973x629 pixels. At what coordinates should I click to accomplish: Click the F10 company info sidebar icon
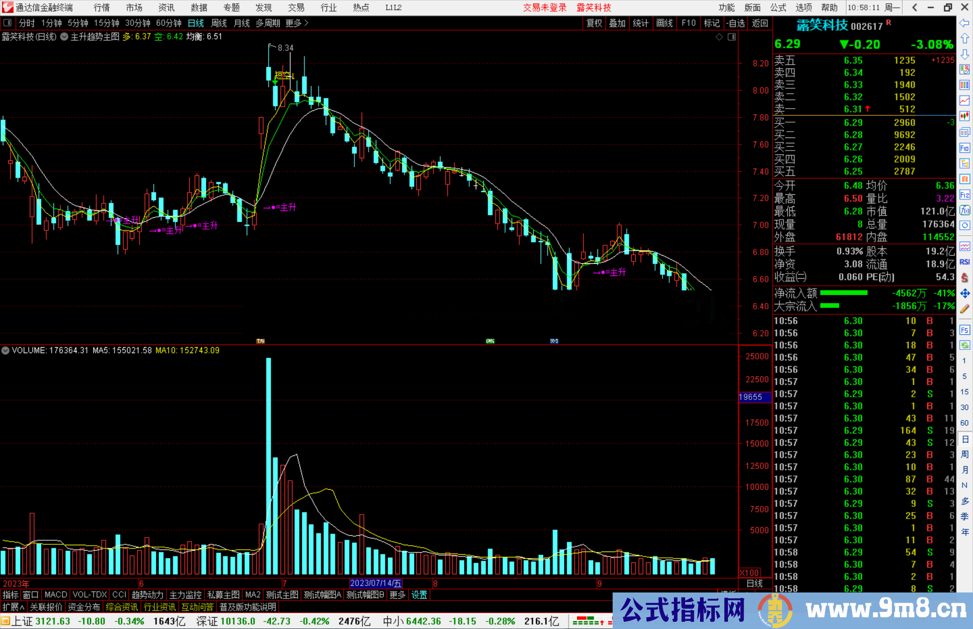pyautogui.click(x=964, y=148)
